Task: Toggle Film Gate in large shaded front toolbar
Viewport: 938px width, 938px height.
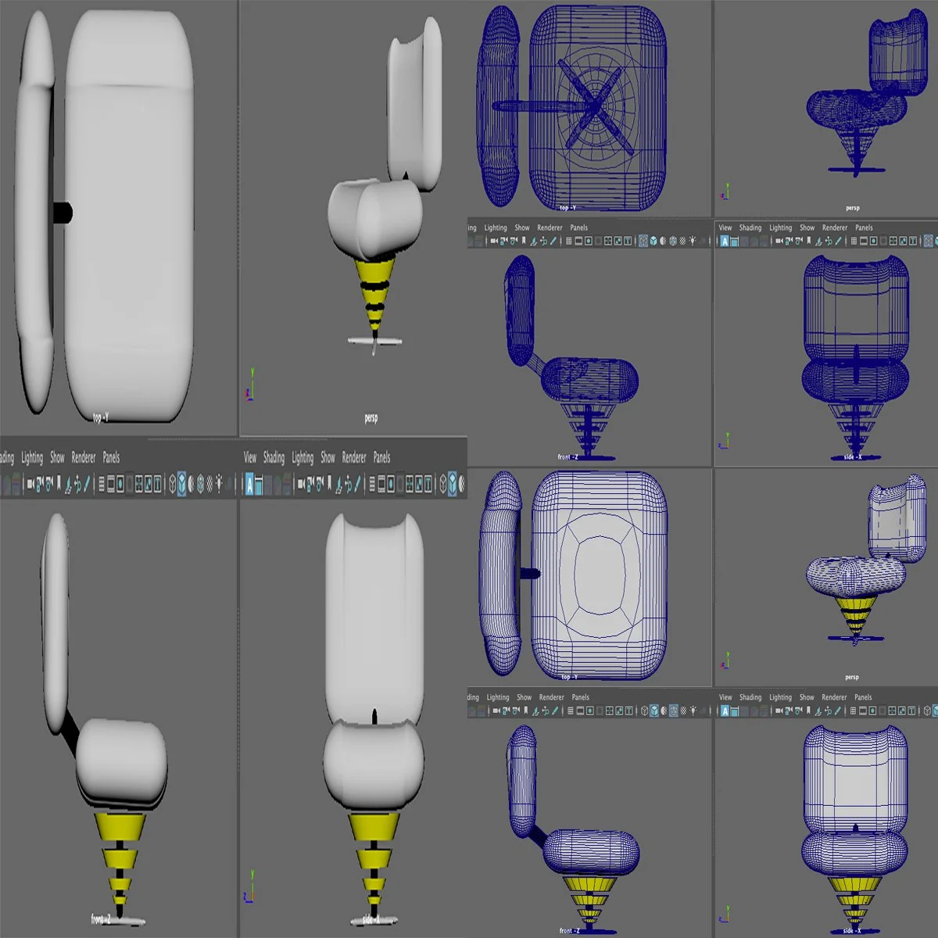Action: (x=111, y=485)
